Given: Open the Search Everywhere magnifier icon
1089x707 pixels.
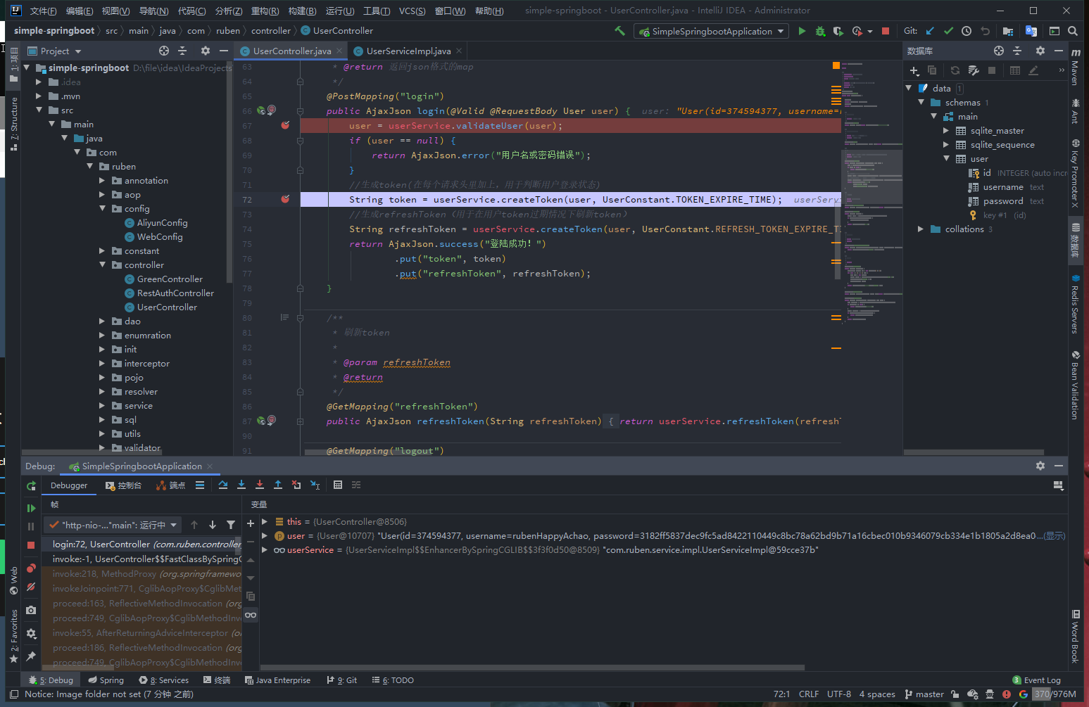Looking at the screenshot, I should coord(1073,31).
